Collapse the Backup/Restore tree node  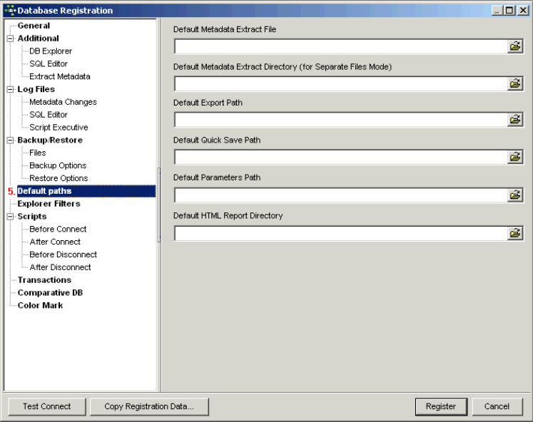pos(10,140)
